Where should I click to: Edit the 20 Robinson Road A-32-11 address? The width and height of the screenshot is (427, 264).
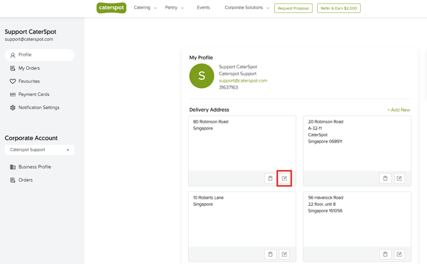click(x=399, y=178)
